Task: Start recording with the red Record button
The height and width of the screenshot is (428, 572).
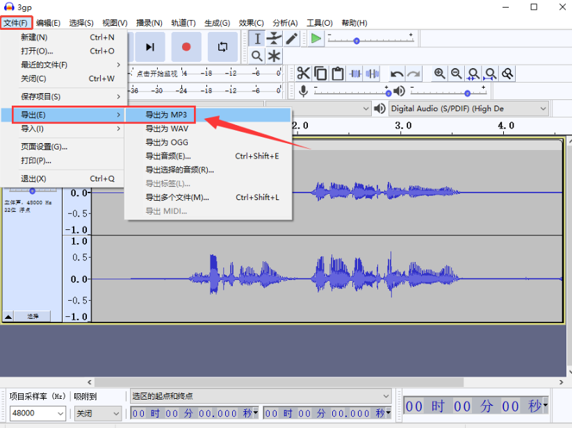Action: pos(186,47)
